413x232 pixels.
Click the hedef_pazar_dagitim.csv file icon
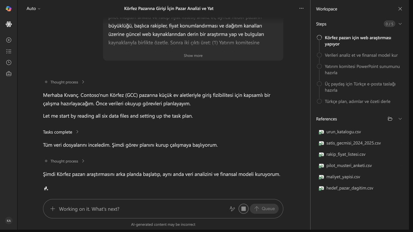click(x=321, y=188)
